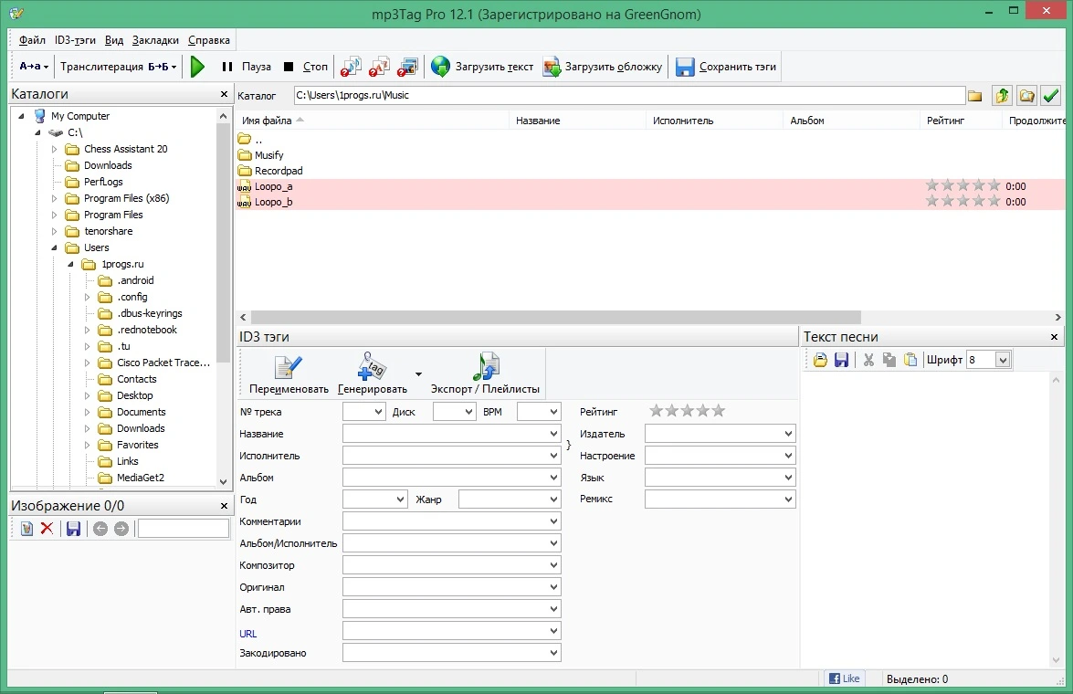Viewport: 1073px width, 694px height.
Task: Click the Переименовать rename icon
Action: [x=288, y=367]
